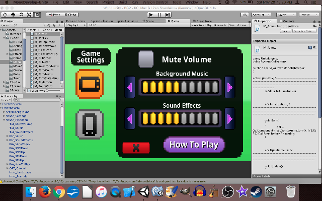Toggle Mute audio in Game view
Screen dimensions: 322x201
pyautogui.click(x=220, y=25)
